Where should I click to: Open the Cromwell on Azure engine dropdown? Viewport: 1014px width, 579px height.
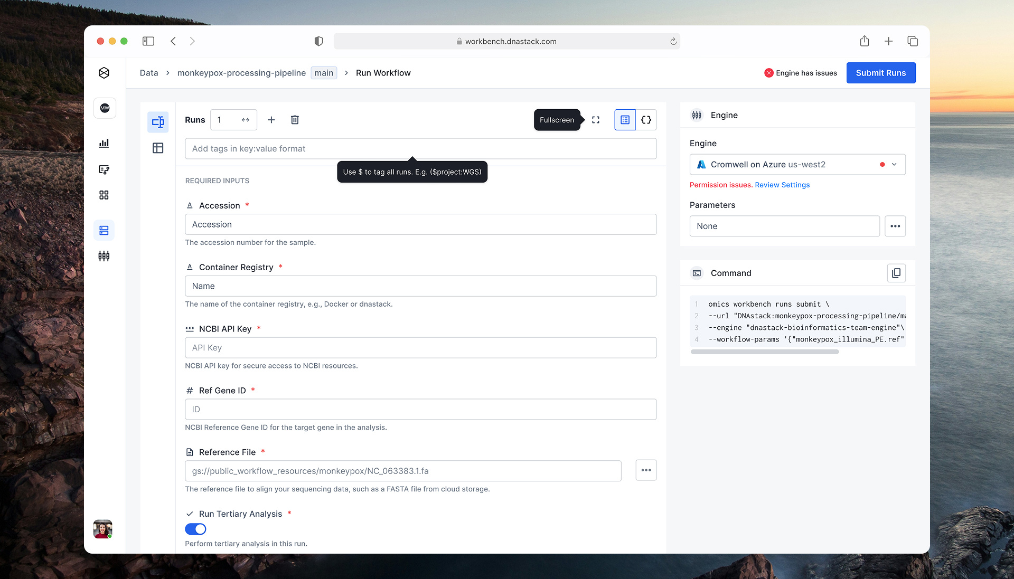[x=894, y=164]
